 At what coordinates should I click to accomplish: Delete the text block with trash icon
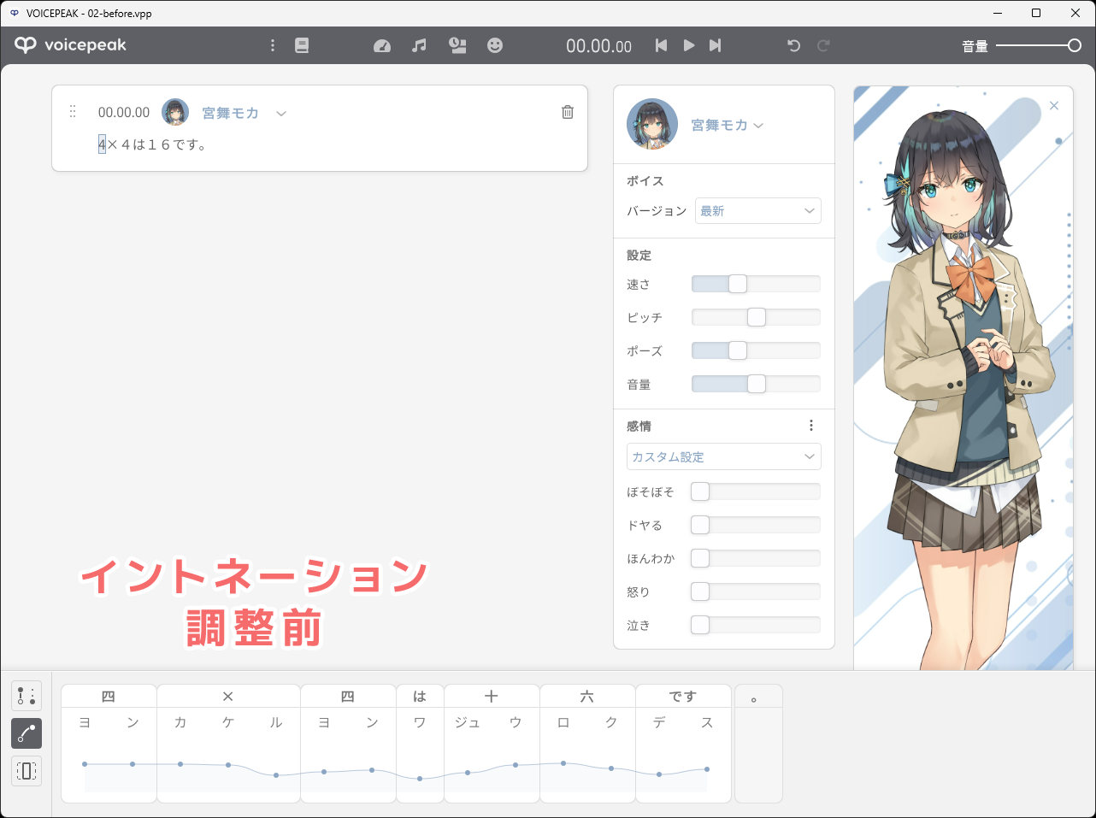point(568,112)
